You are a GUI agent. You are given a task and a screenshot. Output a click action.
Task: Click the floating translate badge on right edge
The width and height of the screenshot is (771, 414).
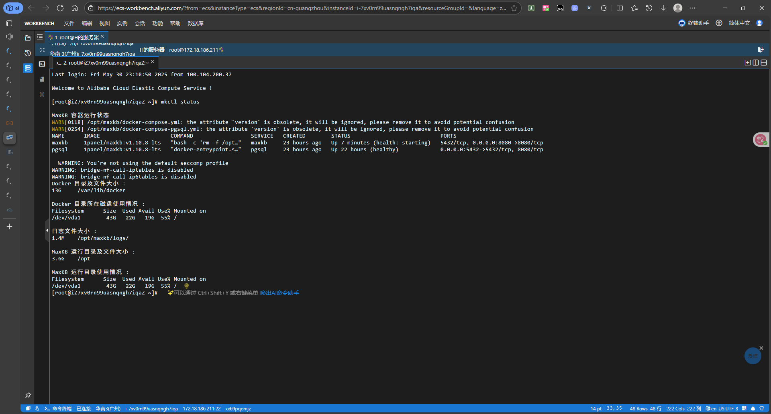coord(761,140)
